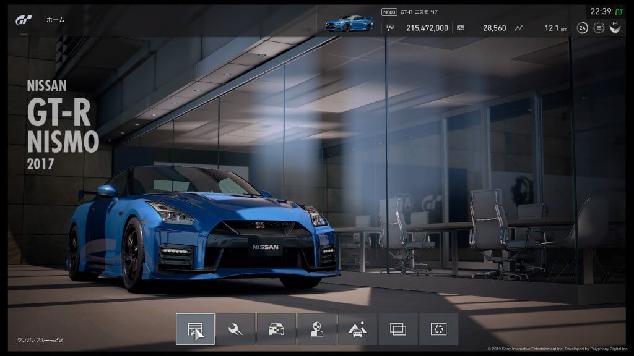Click the green network connection icon
This screenshot has height=356, width=634.
(619, 12)
